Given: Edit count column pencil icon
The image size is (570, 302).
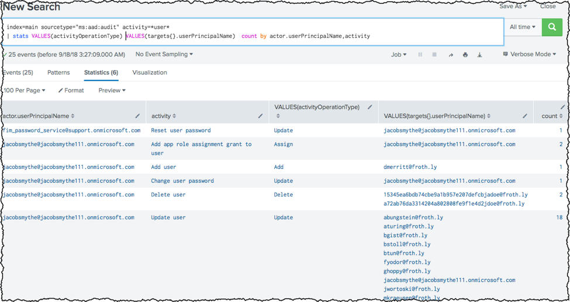Looking at the screenshot, I should pyautogui.click(x=564, y=107).
